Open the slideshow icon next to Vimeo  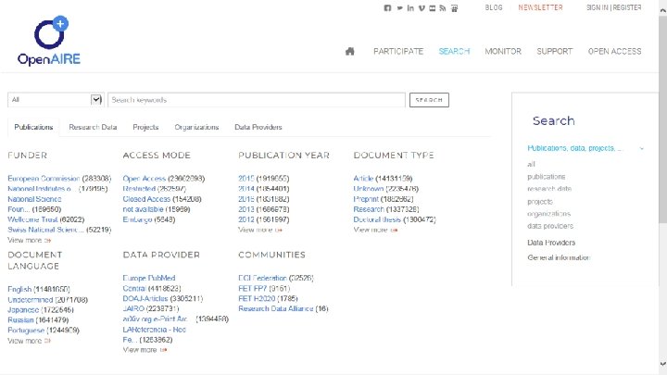coord(433,7)
